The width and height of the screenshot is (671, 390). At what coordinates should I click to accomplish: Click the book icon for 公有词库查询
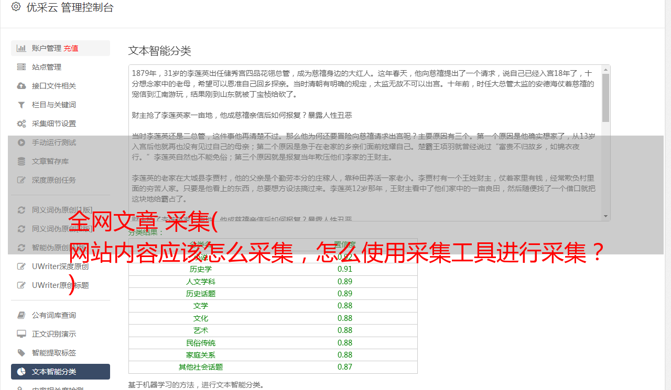tap(21, 315)
